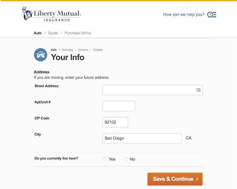Click the Liberty Mutual Insurance logo

click(51, 15)
